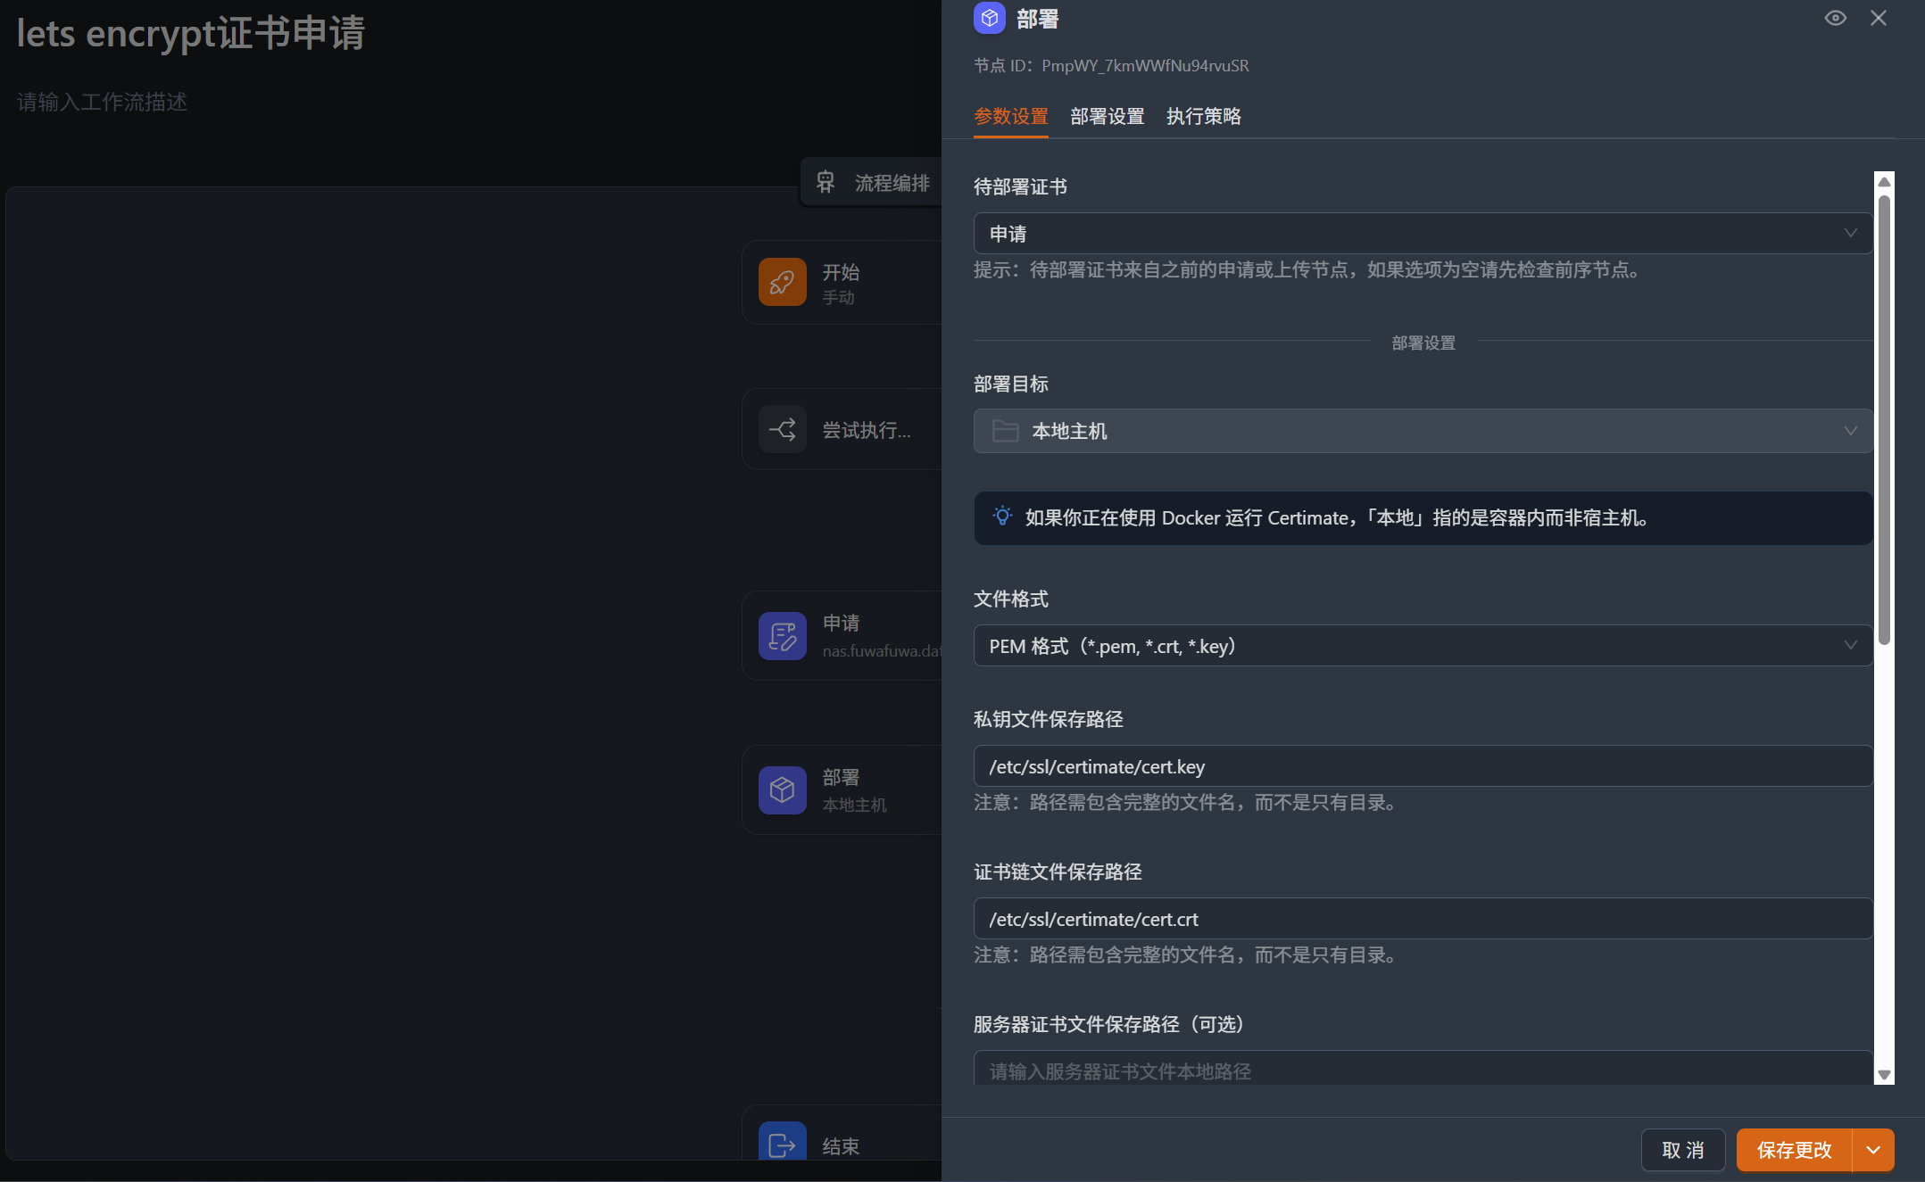
Task: Click the 部署 panel header cube icon
Action: (x=989, y=17)
